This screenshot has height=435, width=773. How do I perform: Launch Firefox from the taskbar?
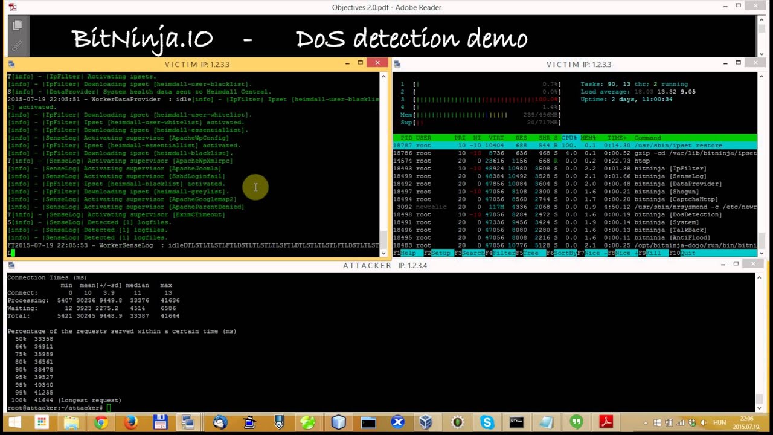(130, 422)
